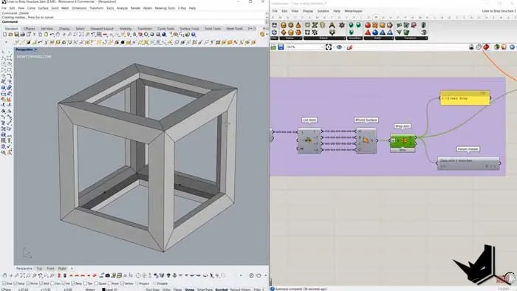Expand the Extract panel in Grasshopper ribbon
Image resolution: width=517 pixels, height=291 pixels.
pyautogui.click(x=324, y=38)
